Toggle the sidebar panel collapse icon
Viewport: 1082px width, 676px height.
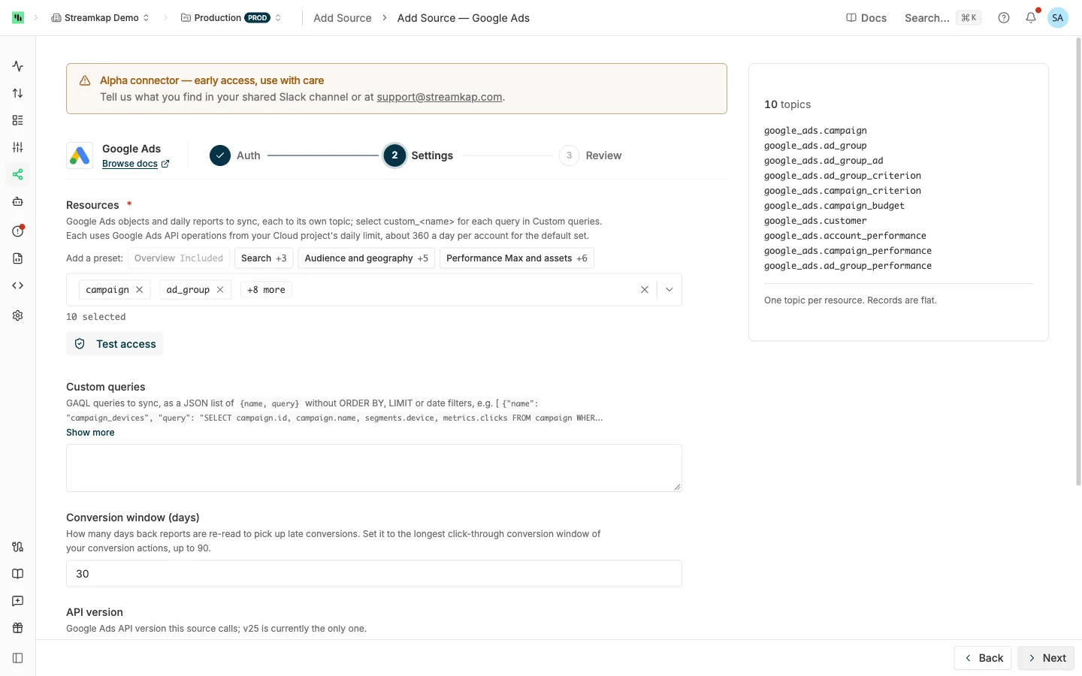(x=18, y=658)
